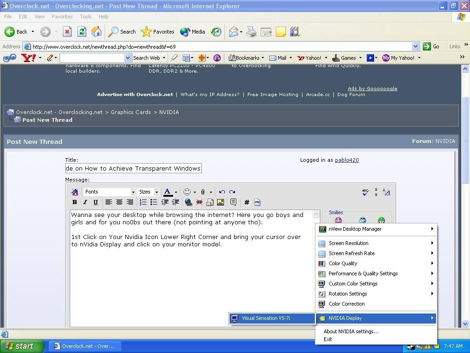The width and height of the screenshot is (470, 353).
Task: Open the pablo420 profile link
Action: pos(347,160)
